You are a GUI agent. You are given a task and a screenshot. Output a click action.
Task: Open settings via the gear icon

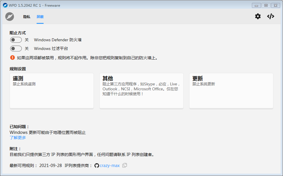click(258, 17)
